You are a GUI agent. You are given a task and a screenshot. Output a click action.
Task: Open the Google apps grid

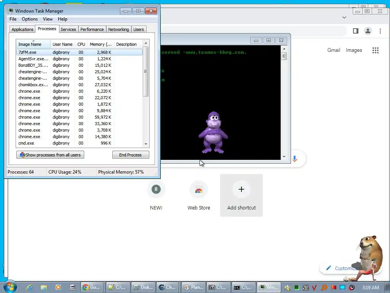point(375,50)
